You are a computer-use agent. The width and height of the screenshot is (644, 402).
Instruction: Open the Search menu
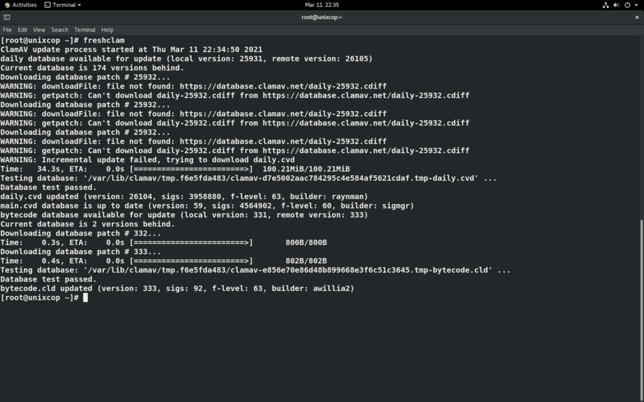[60, 30]
